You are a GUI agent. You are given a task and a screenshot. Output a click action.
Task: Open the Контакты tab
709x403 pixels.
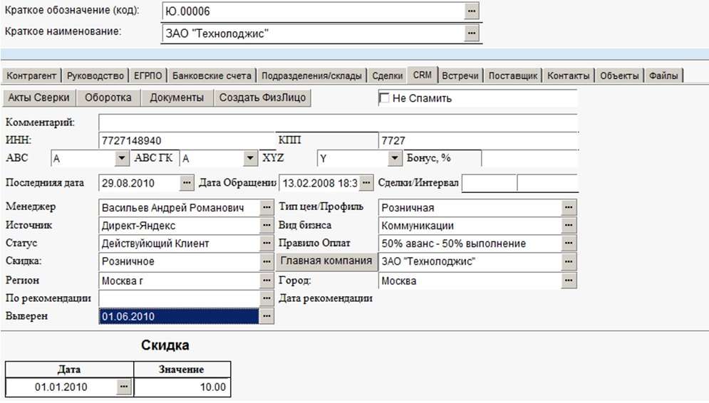[x=569, y=75]
